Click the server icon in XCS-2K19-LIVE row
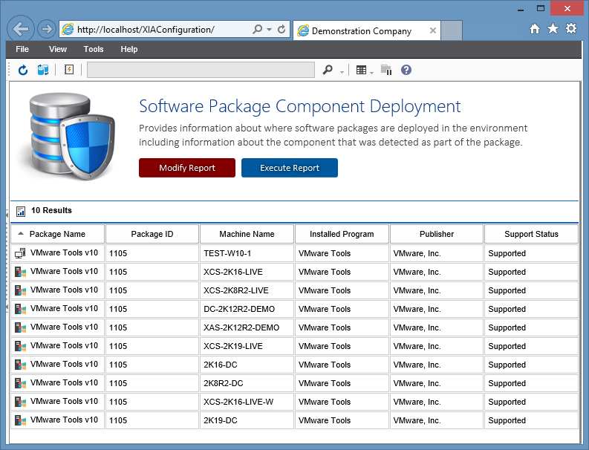The width and height of the screenshot is (589, 450). coord(20,346)
